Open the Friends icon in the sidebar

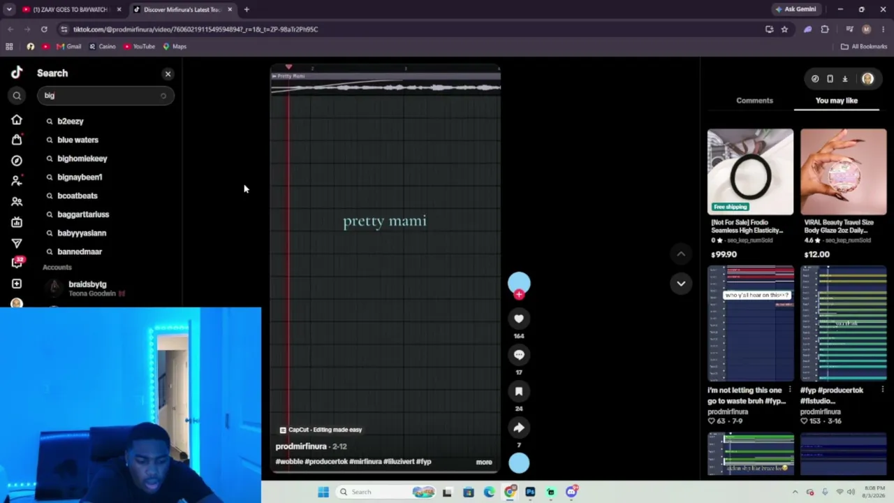17,201
